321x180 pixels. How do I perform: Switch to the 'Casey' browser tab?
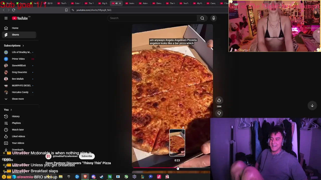[x=211, y=3]
